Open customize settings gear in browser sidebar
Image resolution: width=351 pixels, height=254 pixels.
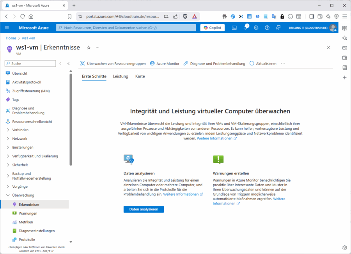pos(345,248)
